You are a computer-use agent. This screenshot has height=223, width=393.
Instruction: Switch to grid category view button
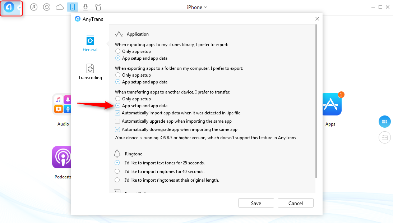(384, 122)
